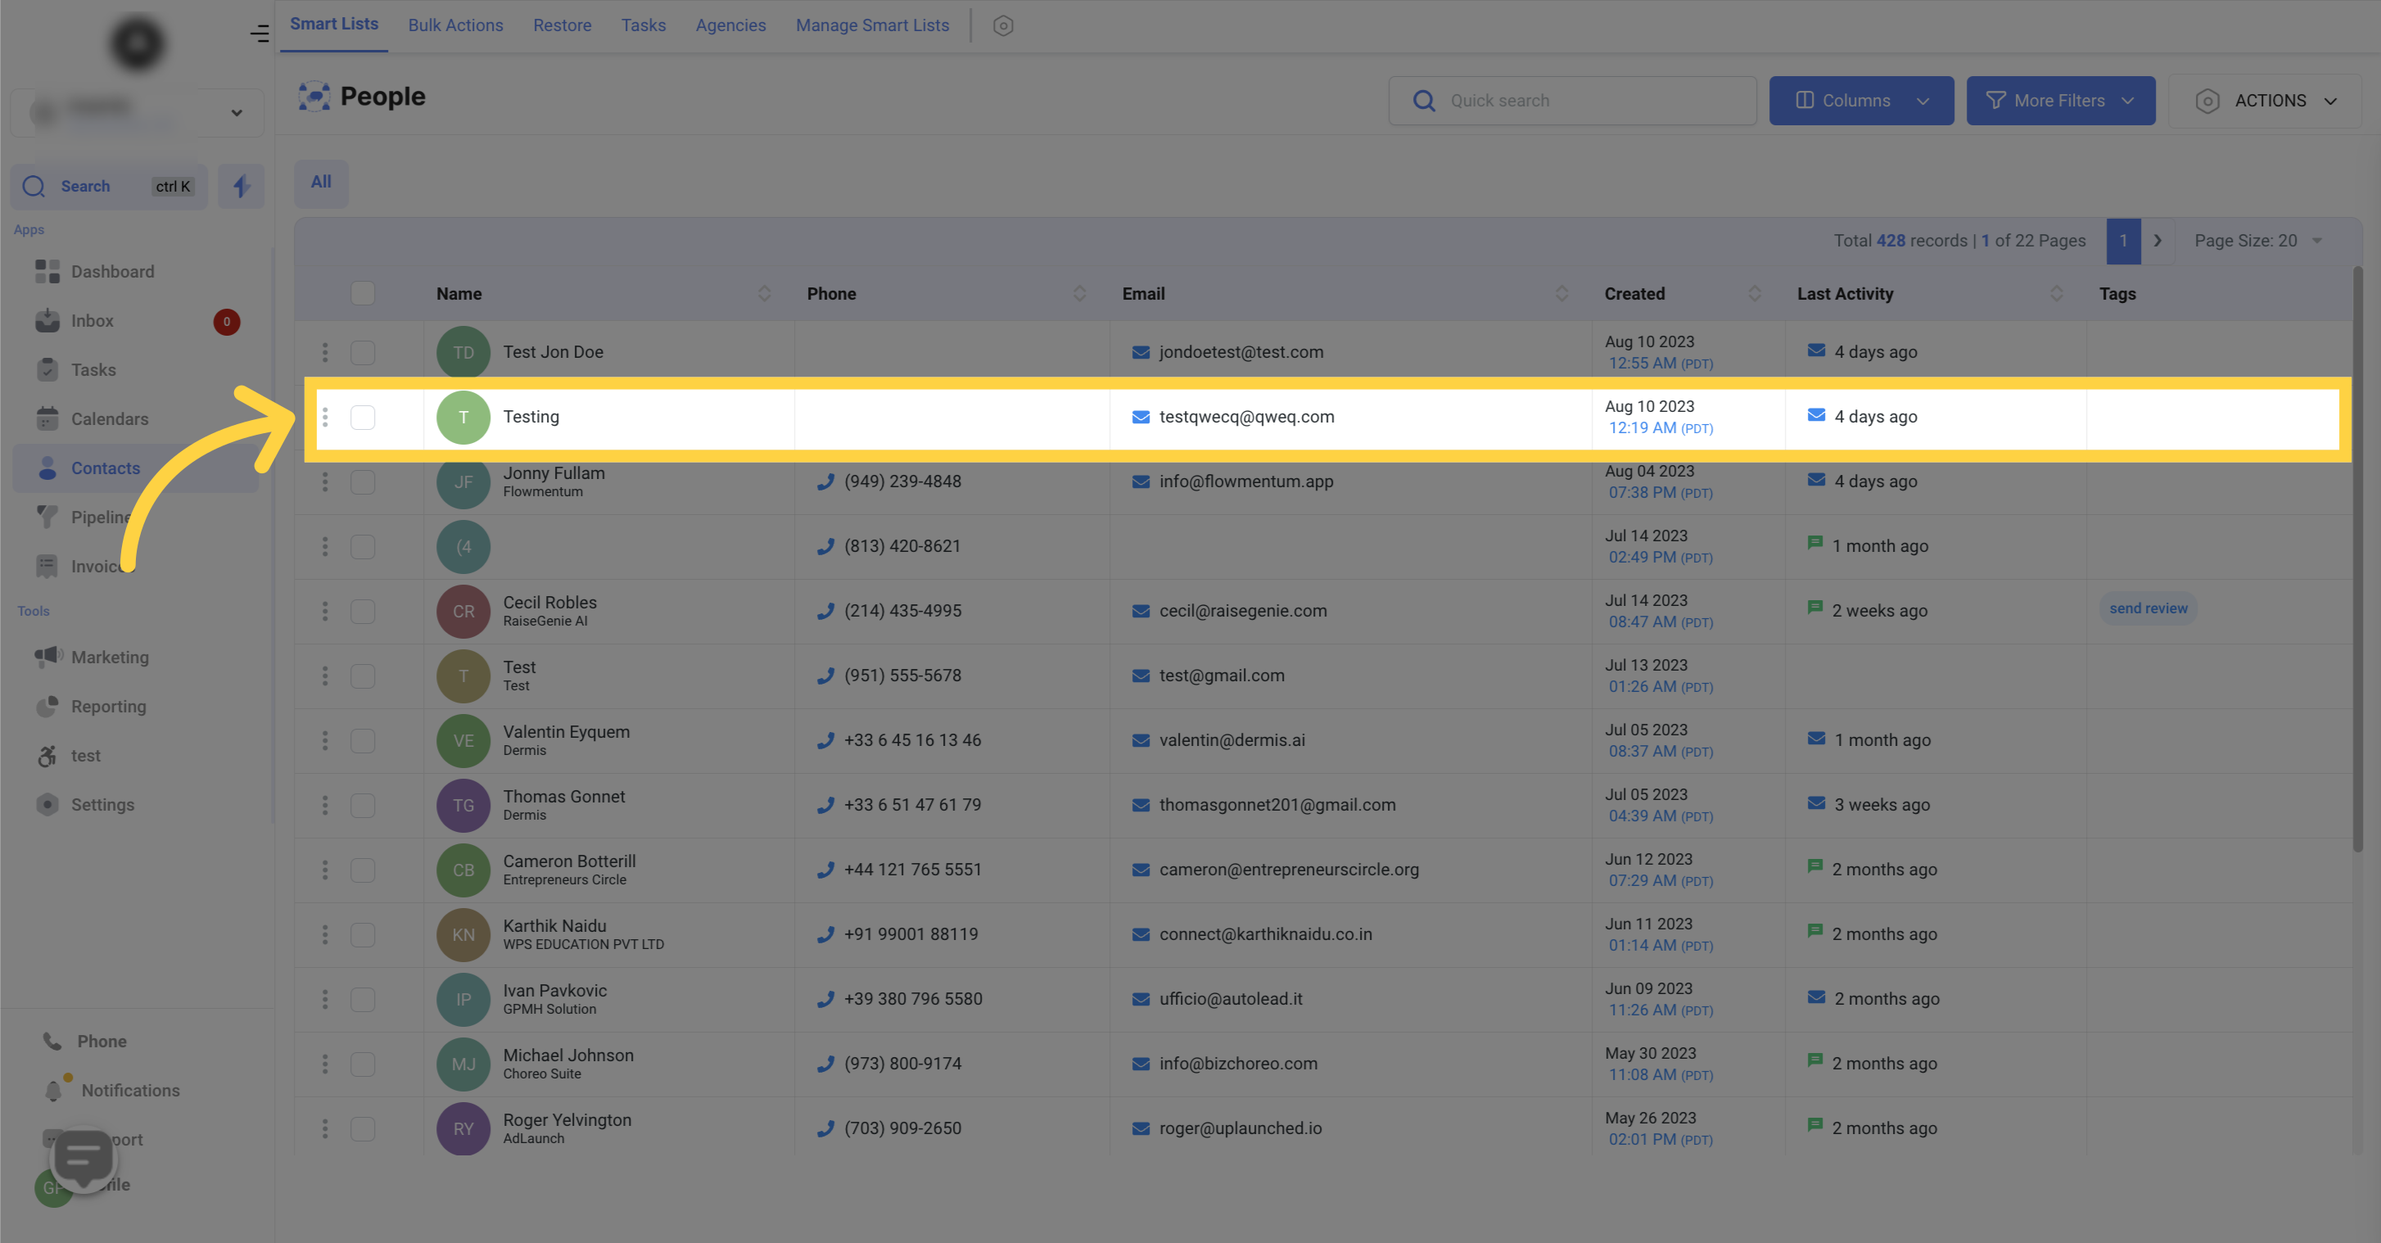This screenshot has width=2381, height=1243.
Task: Click the CR avatar of Cecil Robles
Action: (463, 611)
